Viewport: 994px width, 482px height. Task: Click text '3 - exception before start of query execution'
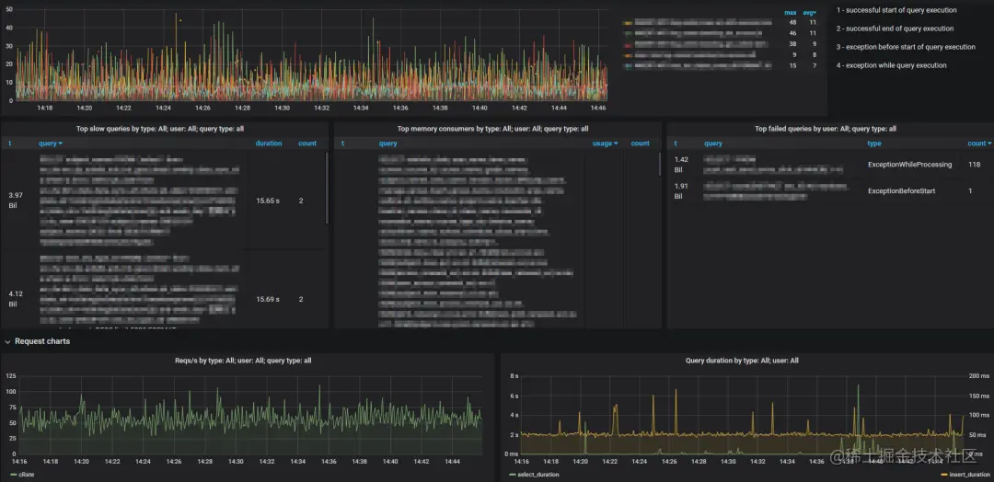click(x=906, y=47)
